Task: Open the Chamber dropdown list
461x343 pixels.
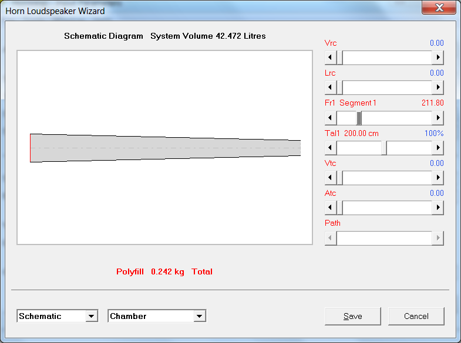Action: coord(199,316)
